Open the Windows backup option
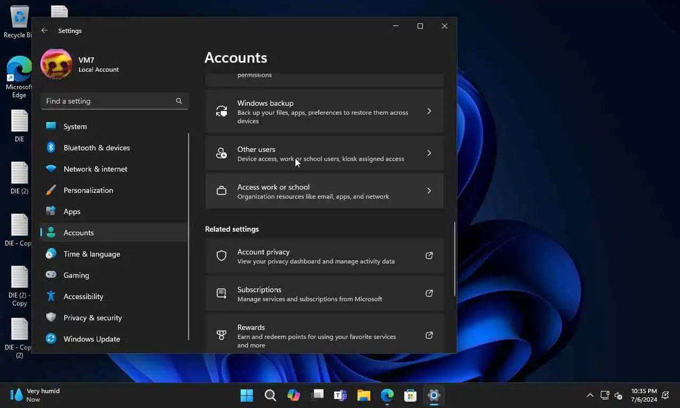Image resolution: width=680 pixels, height=408 pixels. [324, 111]
